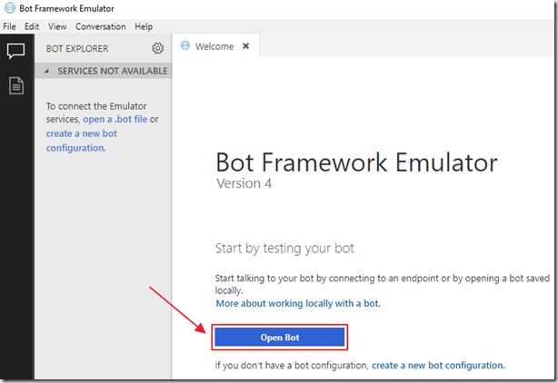Image resolution: width=558 pixels, height=383 pixels.
Task: Click the 'Version 4' text
Action: pos(244,183)
